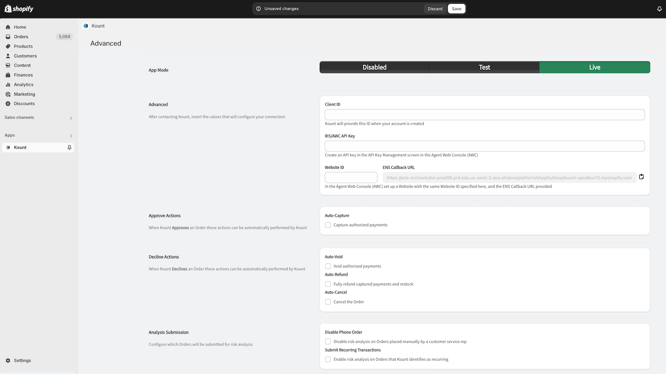Viewport: 666px width, 374px height.
Task: Tick the Cancel the Order checkbox
Action: 328,302
